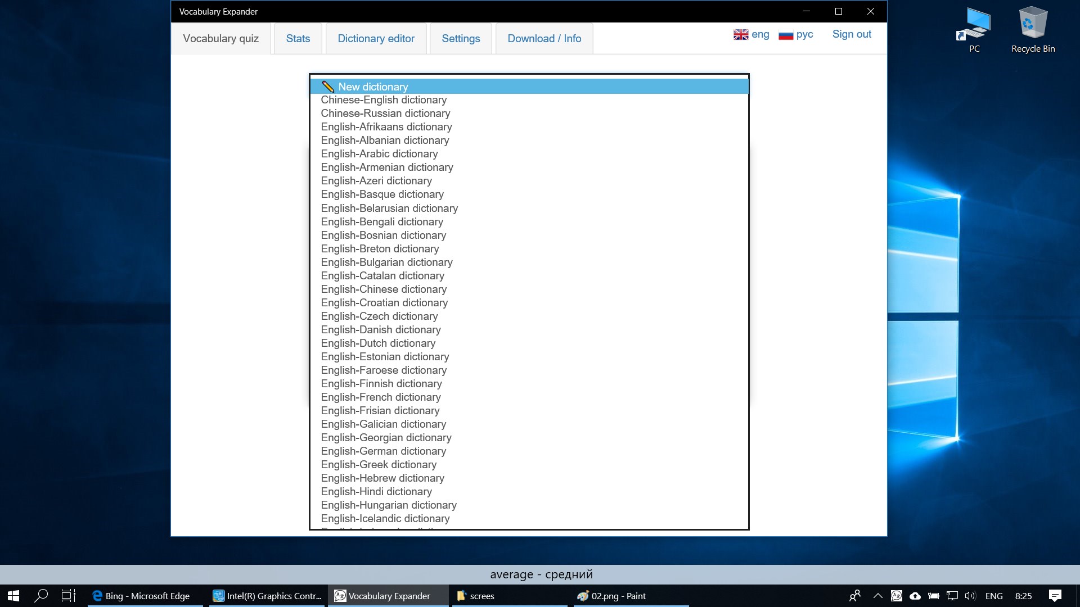
Task: Open the Stats tab
Action: (x=298, y=39)
